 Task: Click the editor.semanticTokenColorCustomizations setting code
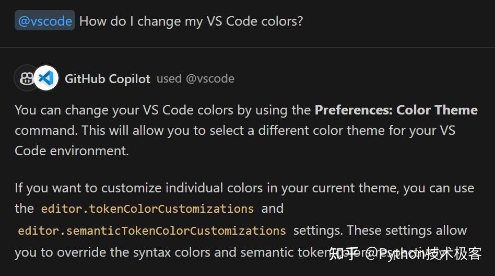(x=152, y=231)
